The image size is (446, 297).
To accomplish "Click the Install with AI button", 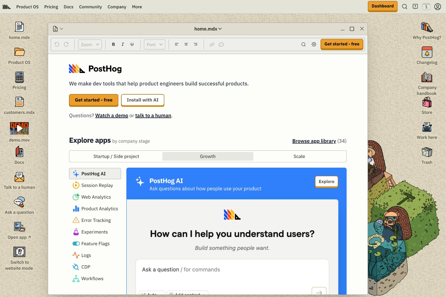I will pyautogui.click(x=142, y=100).
